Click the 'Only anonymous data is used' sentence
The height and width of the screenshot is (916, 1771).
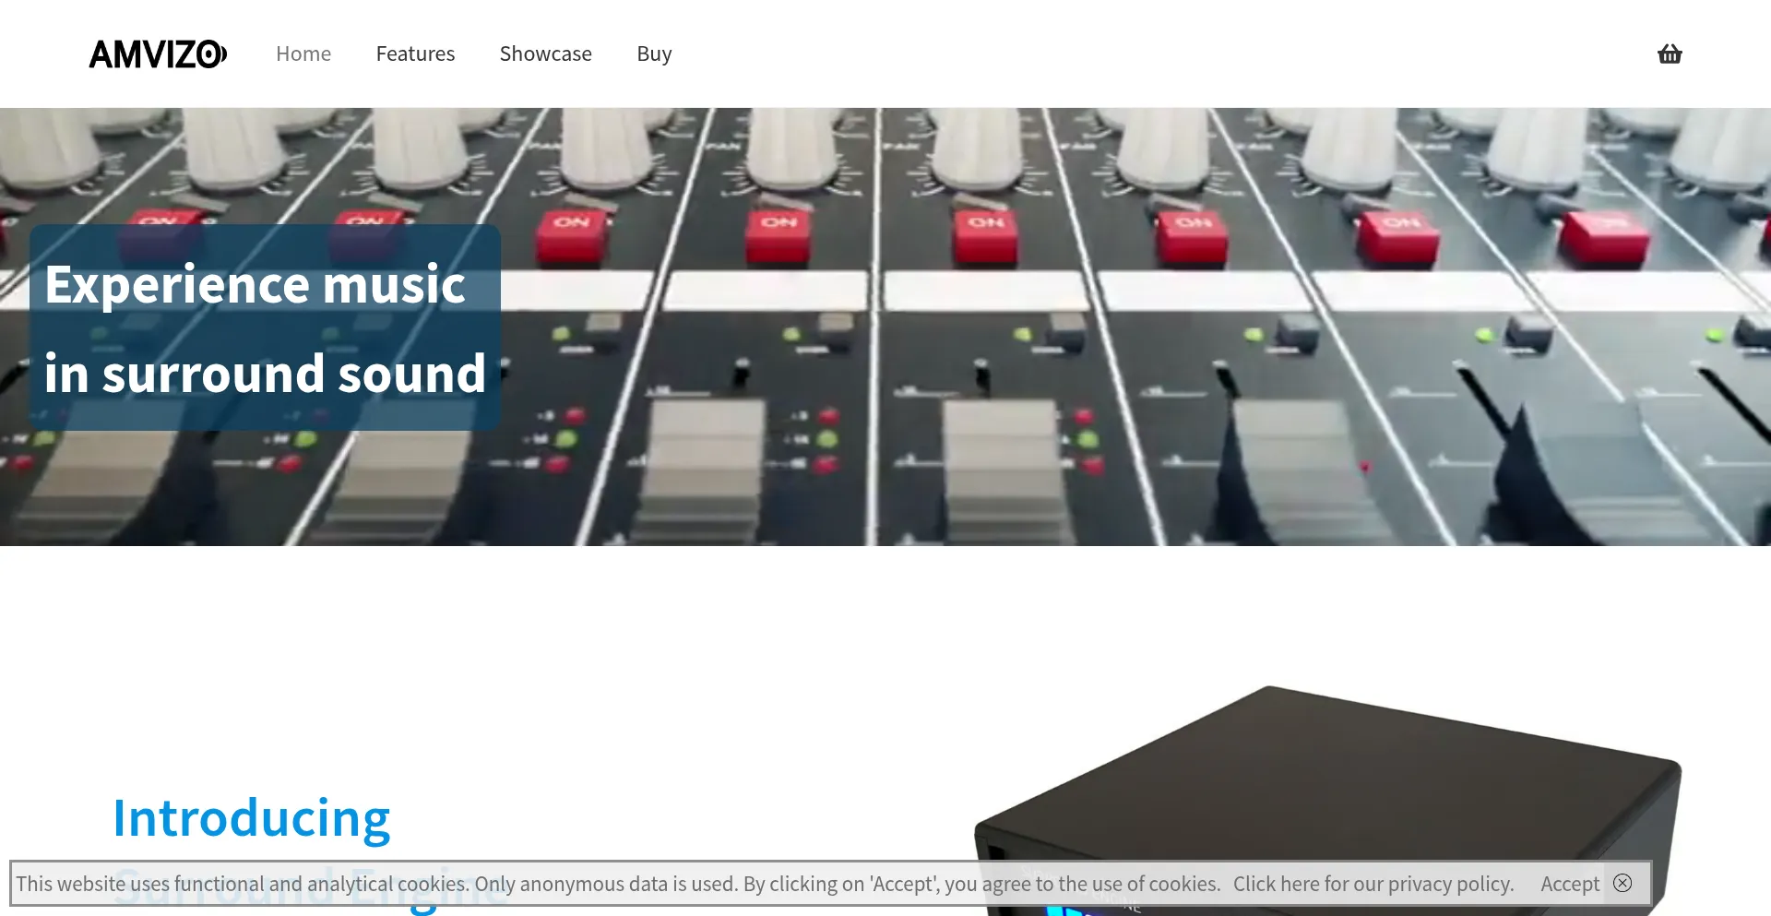coord(606,884)
